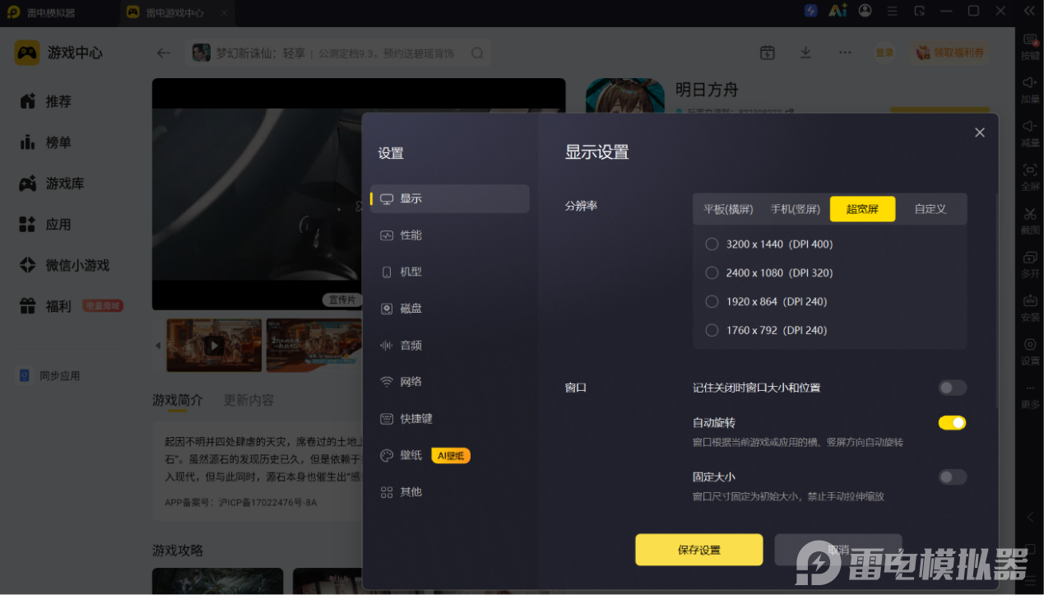Select the 平板(横屏) resolution tab

click(728, 209)
